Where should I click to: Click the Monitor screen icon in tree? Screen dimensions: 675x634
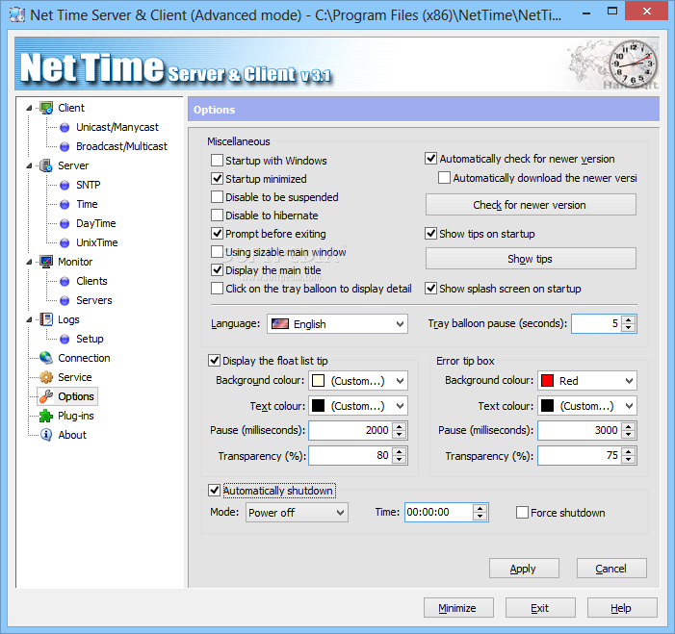(x=46, y=262)
